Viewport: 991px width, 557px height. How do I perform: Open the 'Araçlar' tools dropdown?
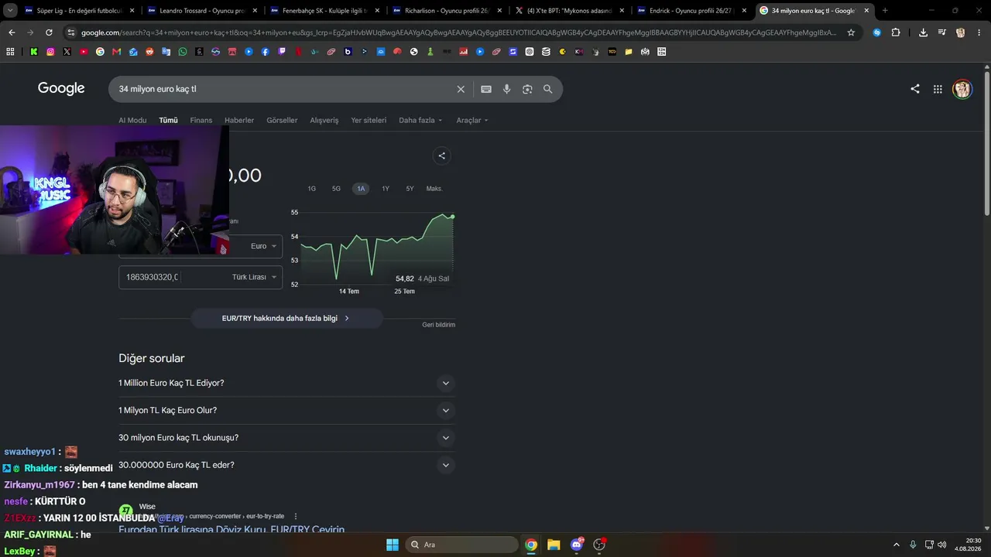point(472,120)
